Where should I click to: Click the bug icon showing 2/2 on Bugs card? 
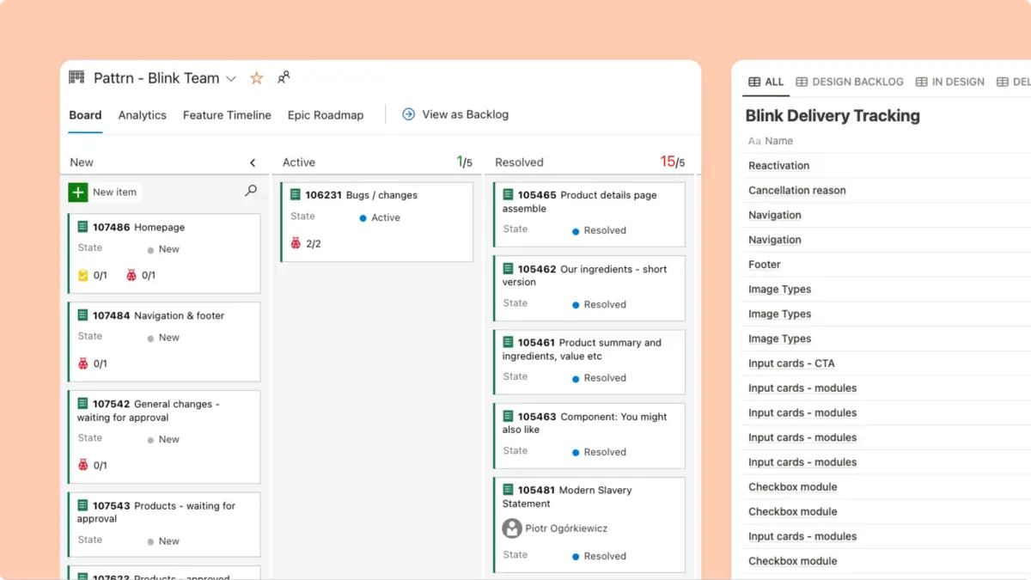(x=296, y=244)
